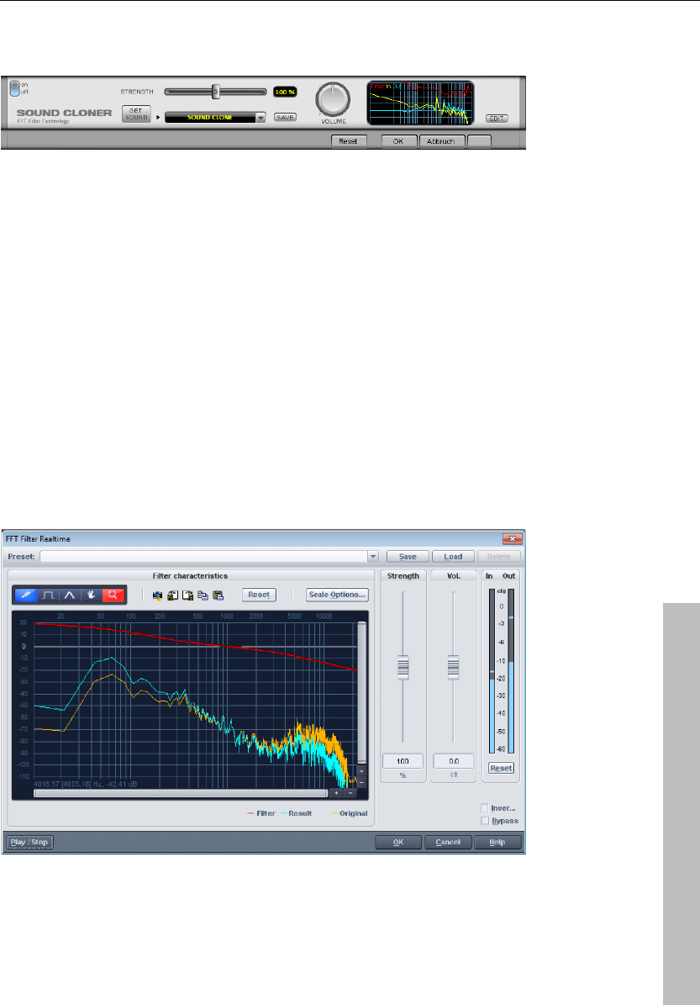
Task: Click OK in the Sound Cloner footer
Action: point(398,141)
